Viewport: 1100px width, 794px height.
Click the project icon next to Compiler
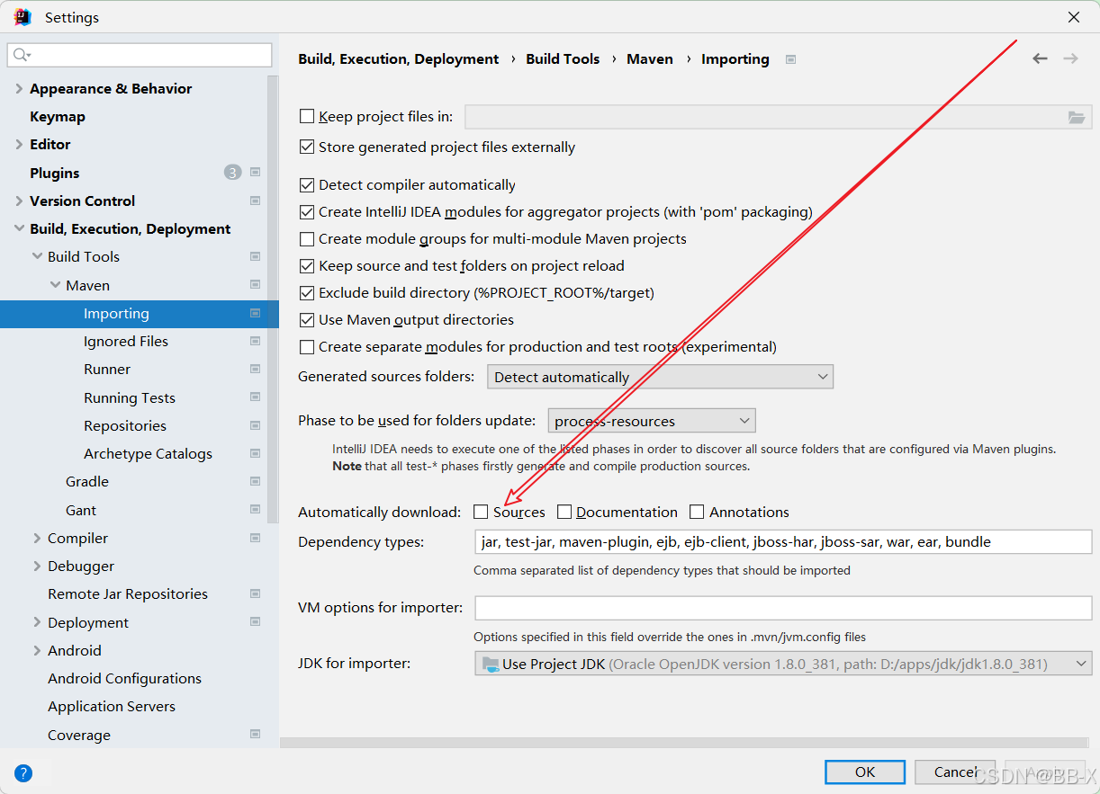(x=256, y=538)
